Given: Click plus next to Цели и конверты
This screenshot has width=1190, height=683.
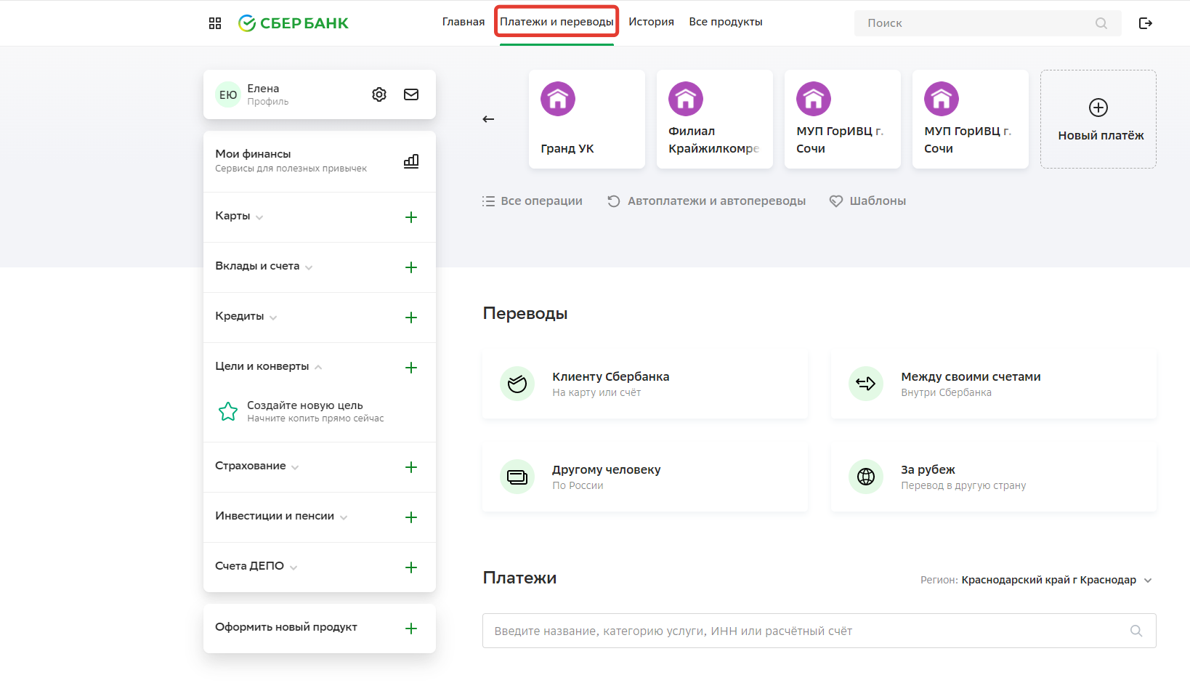Looking at the screenshot, I should (x=411, y=368).
